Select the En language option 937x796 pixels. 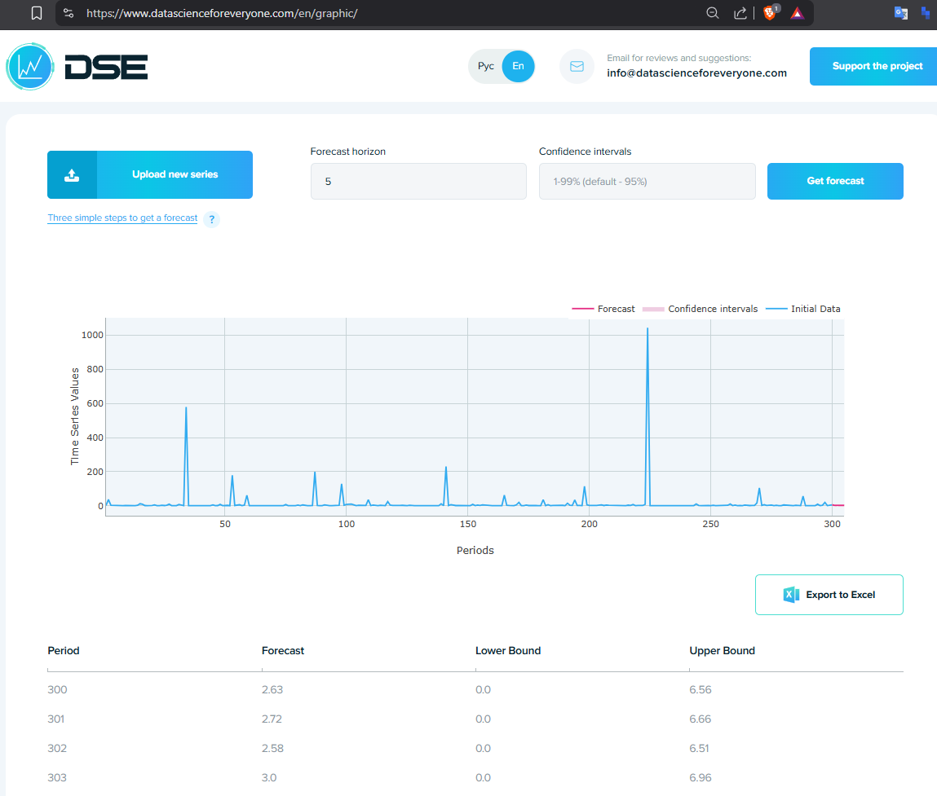coord(518,66)
